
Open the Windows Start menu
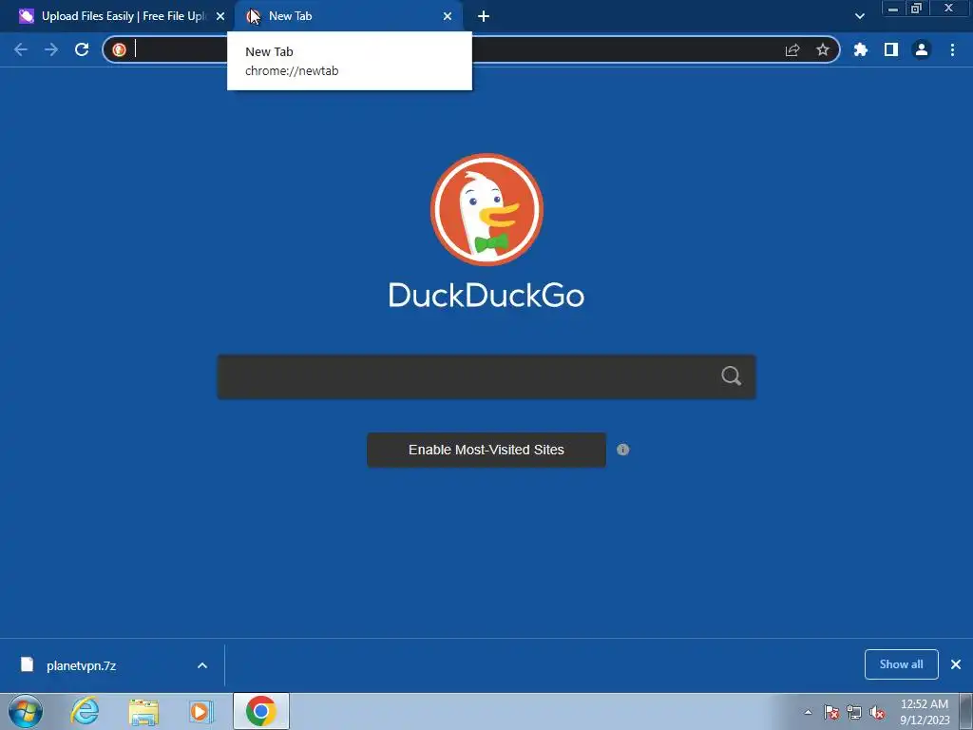26,711
